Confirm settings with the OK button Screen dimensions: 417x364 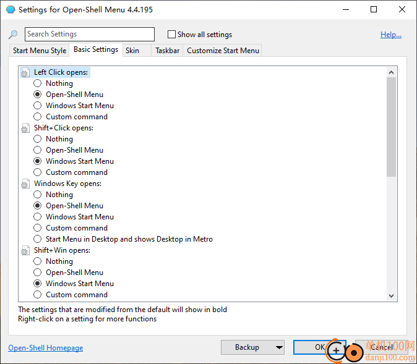click(320, 347)
